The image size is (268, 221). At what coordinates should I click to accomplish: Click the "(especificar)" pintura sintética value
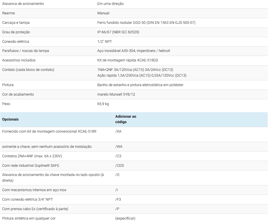click(125, 218)
